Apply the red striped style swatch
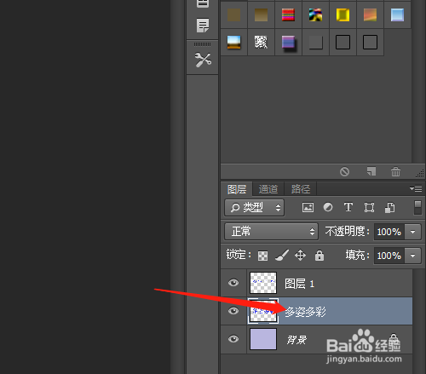Viewport: 426px width, 374px height. (288, 14)
